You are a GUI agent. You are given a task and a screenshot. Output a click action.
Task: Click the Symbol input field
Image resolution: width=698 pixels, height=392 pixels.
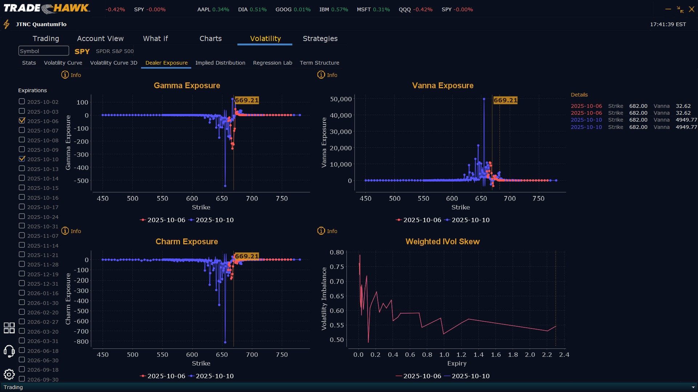(44, 51)
